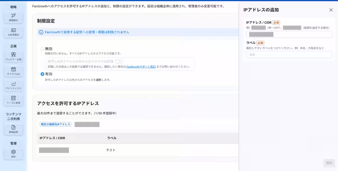Open the AI参考資料 sidebar item
The image size is (338, 171).
click(x=13, y=32)
